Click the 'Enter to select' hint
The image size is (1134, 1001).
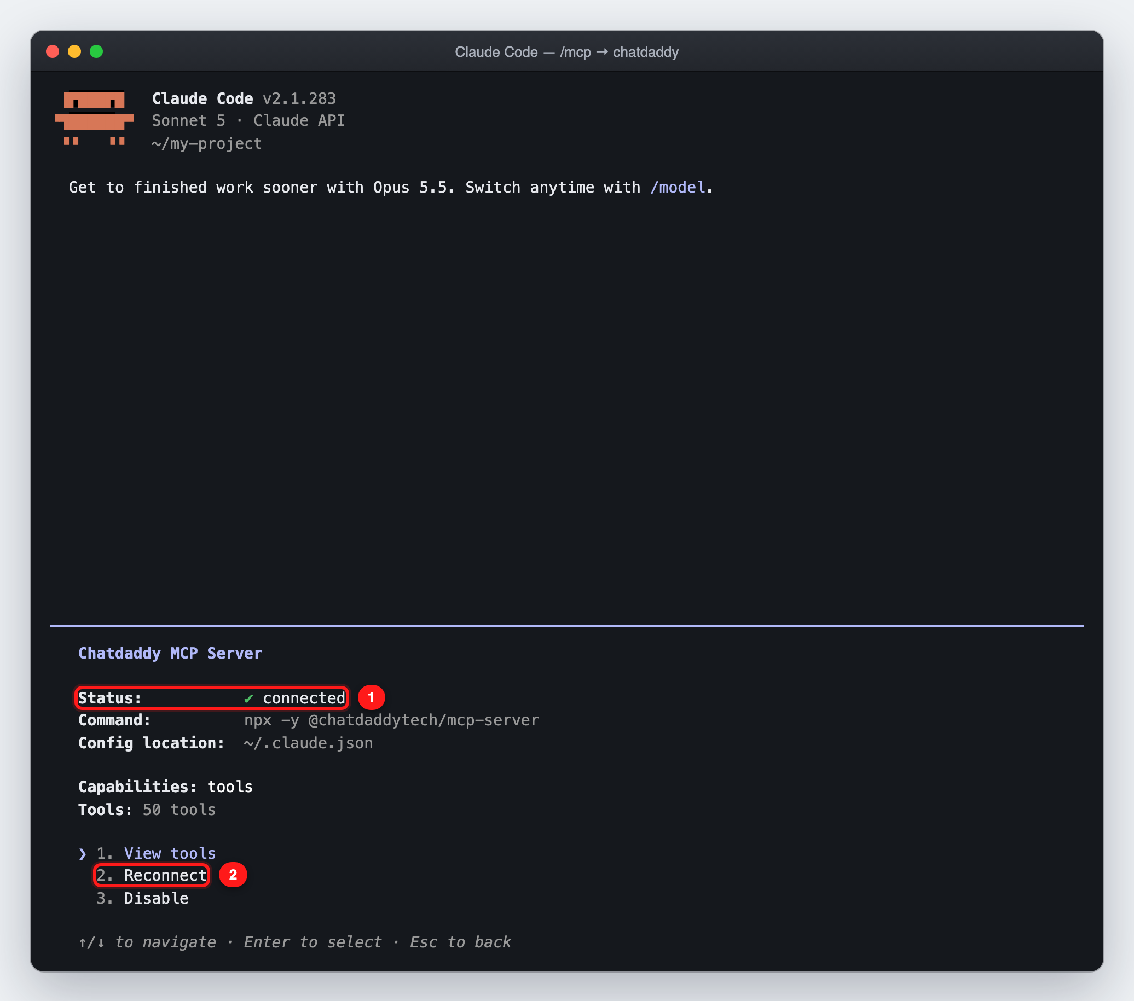313,942
